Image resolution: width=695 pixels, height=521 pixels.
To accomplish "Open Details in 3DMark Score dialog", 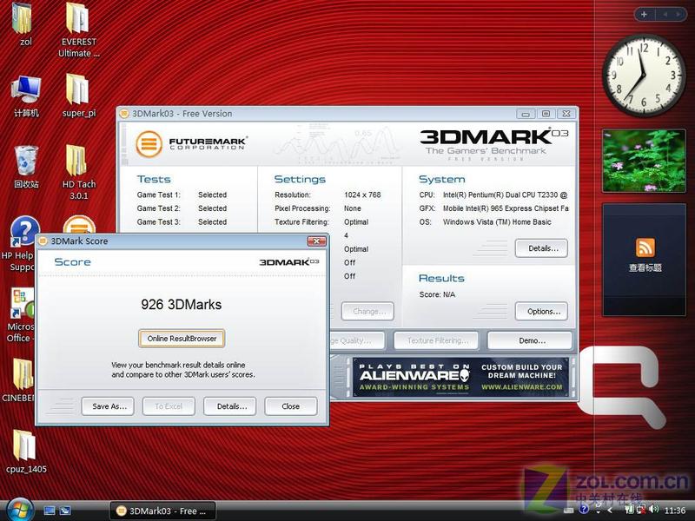I will click(230, 406).
